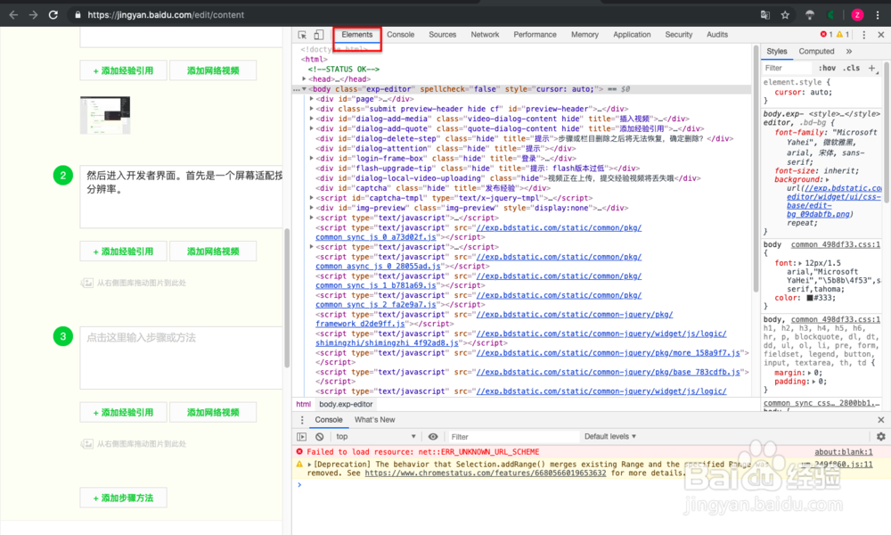891x535 pixels.
Task: Expand the preview-header div node
Action: tap(311, 109)
